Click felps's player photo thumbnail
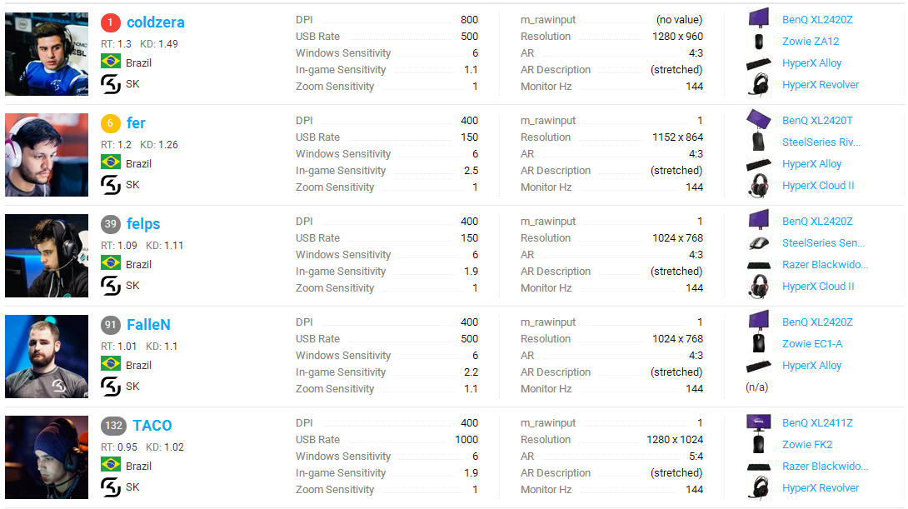Viewport: 908px width, 509px height. click(47, 256)
